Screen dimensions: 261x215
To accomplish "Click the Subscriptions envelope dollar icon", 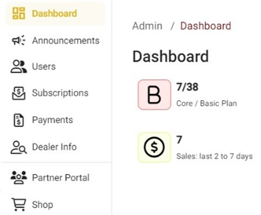I will tap(19, 93).
